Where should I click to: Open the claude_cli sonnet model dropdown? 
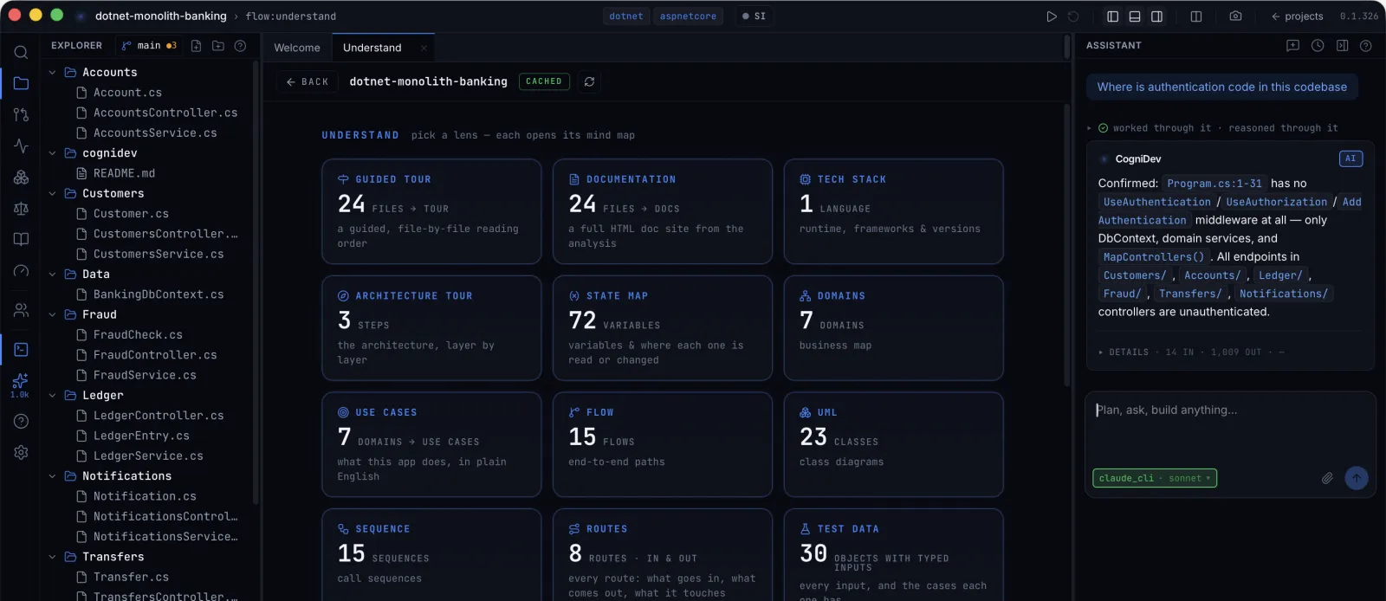point(1155,478)
